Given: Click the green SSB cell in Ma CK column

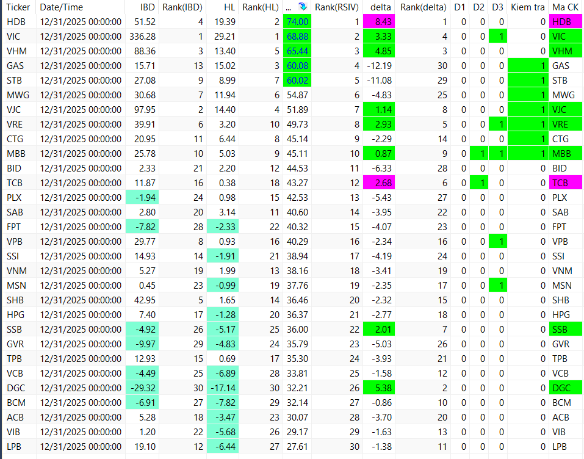Looking at the screenshot, I should tap(565, 330).
